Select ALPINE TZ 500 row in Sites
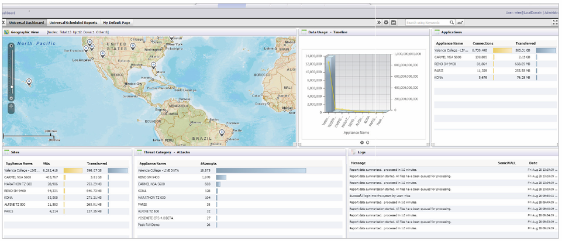 [66, 204]
